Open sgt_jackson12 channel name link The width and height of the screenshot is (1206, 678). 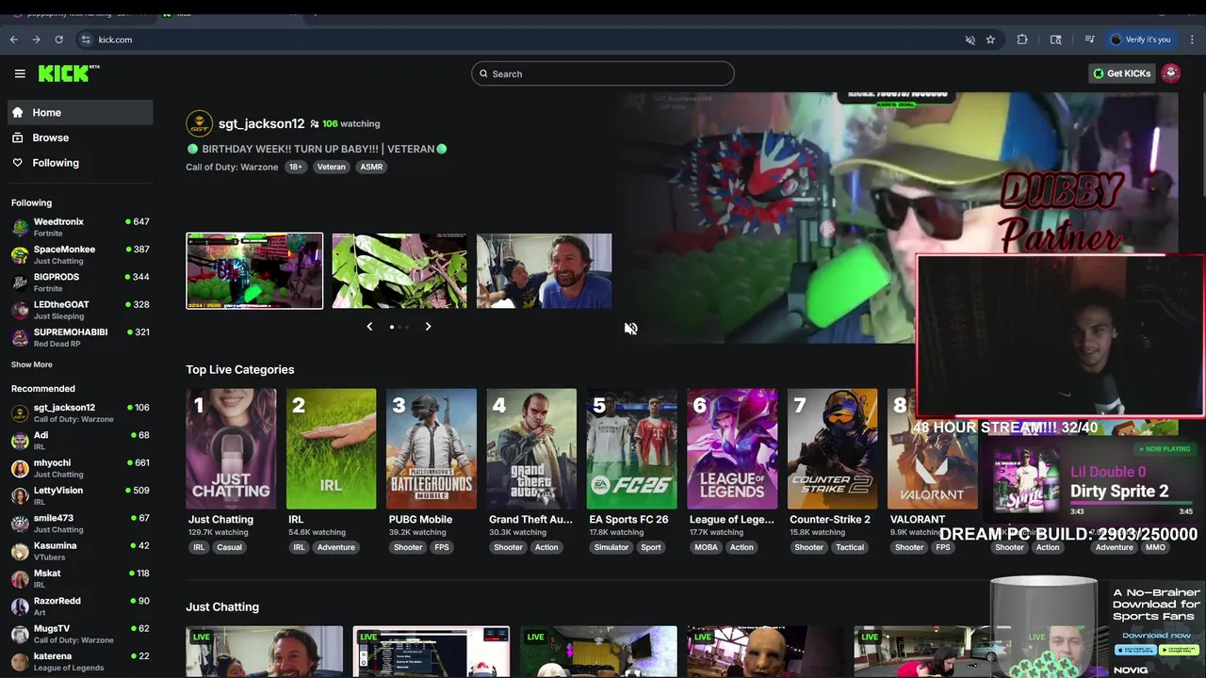point(261,123)
